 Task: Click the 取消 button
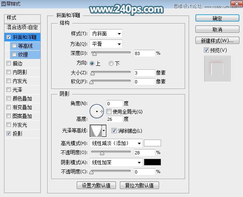click(x=217, y=29)
